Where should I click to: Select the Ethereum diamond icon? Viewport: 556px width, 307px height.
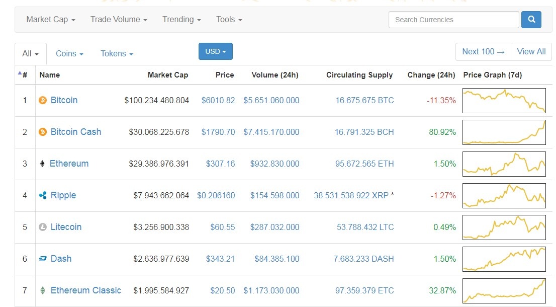click(x=42, y=164)
